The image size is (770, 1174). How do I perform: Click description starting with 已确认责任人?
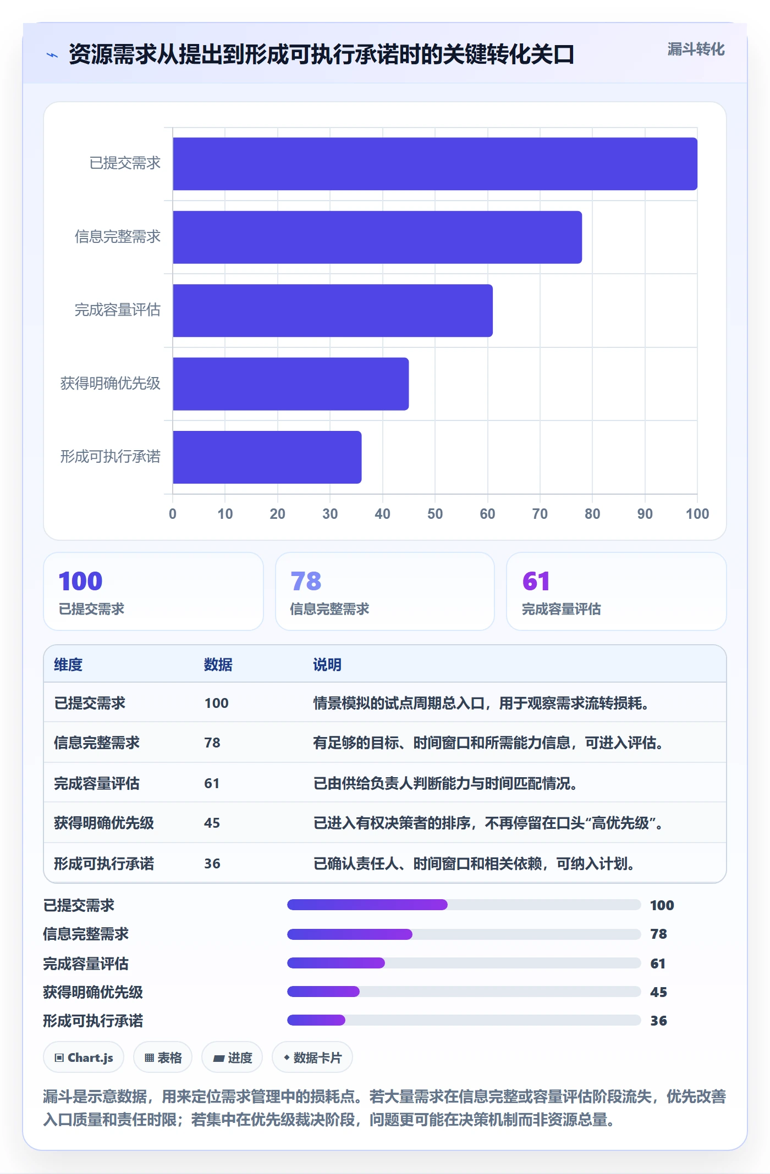pos(474,863)
